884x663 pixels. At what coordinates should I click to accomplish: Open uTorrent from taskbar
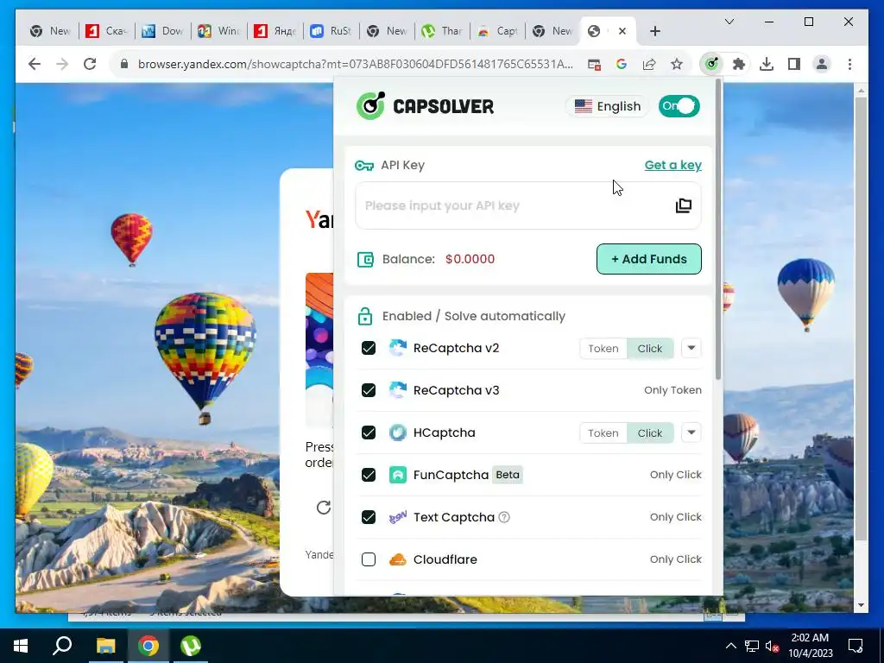[x=191, y=646]
